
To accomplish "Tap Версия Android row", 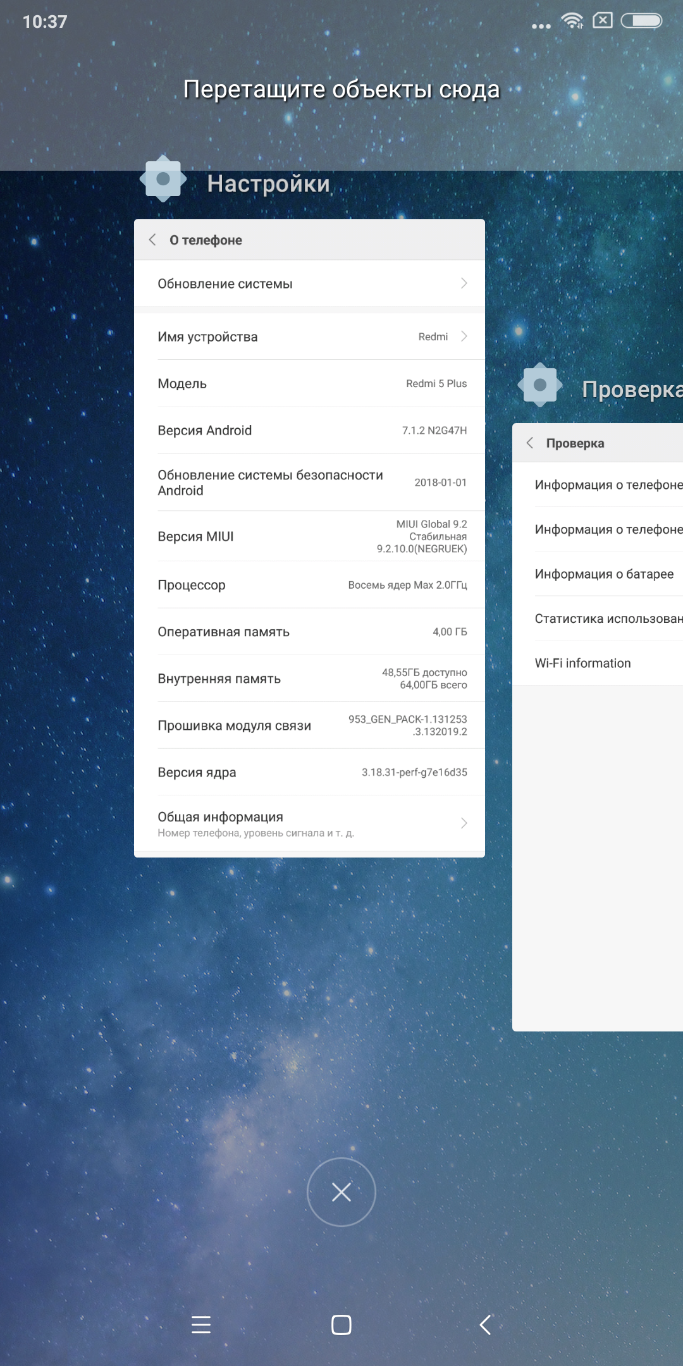I will tap(309, 430).
